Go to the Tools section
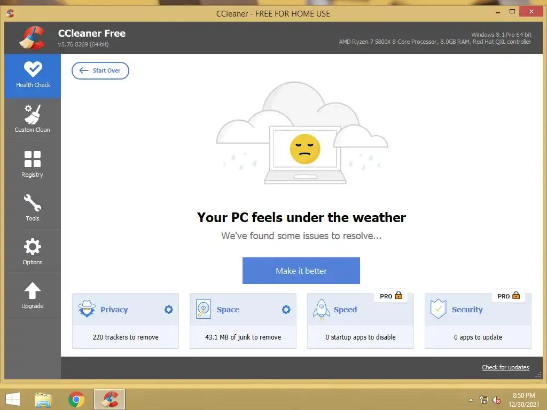 (x=33, y=208)
